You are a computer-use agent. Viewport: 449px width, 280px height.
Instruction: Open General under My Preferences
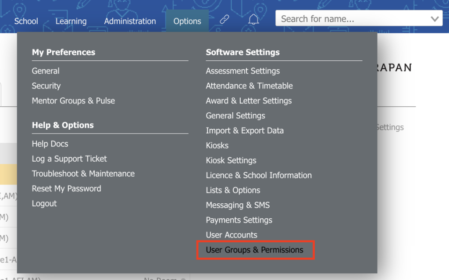[46, 71]
